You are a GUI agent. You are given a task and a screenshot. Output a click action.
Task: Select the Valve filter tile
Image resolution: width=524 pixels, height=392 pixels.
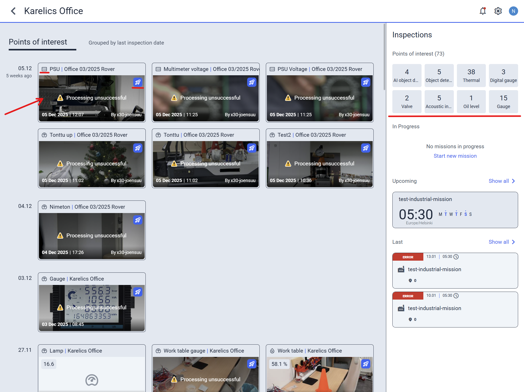point(407,102)
